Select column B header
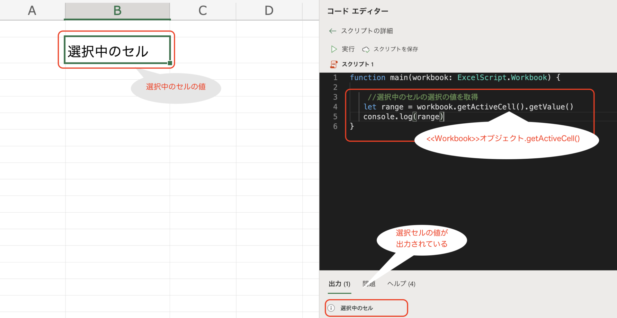 click(x=117, y=11)
